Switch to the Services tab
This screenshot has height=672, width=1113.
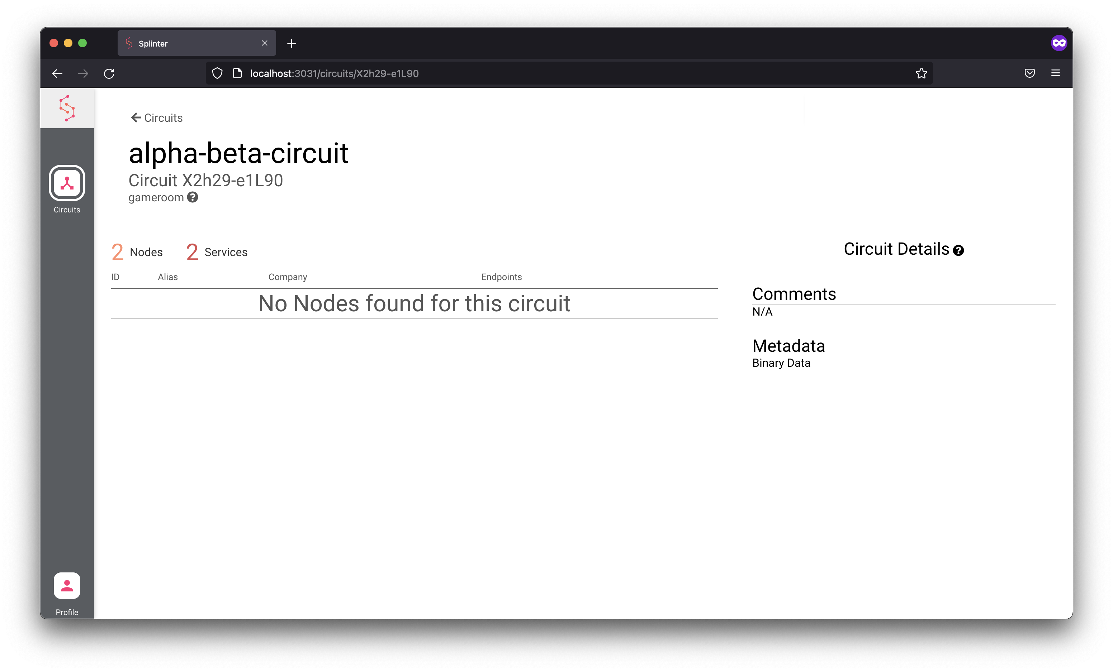tap(217, 252)
